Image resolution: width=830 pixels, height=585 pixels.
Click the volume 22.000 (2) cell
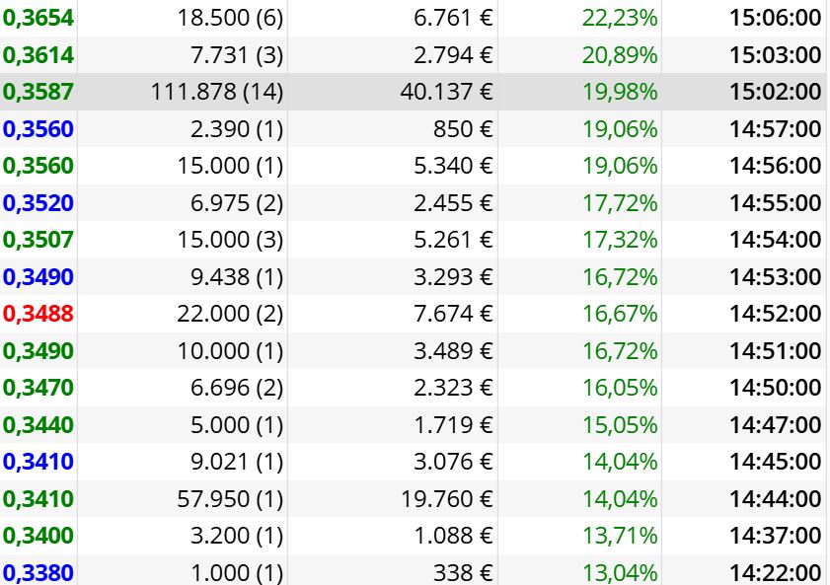[x=230, y=314]
